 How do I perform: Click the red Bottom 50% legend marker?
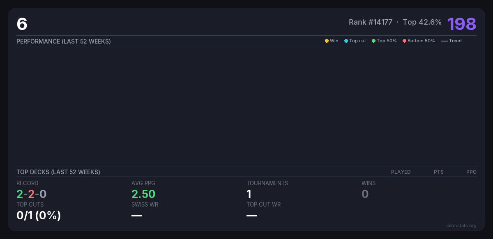pyautogui.click(x=404, y=41)
